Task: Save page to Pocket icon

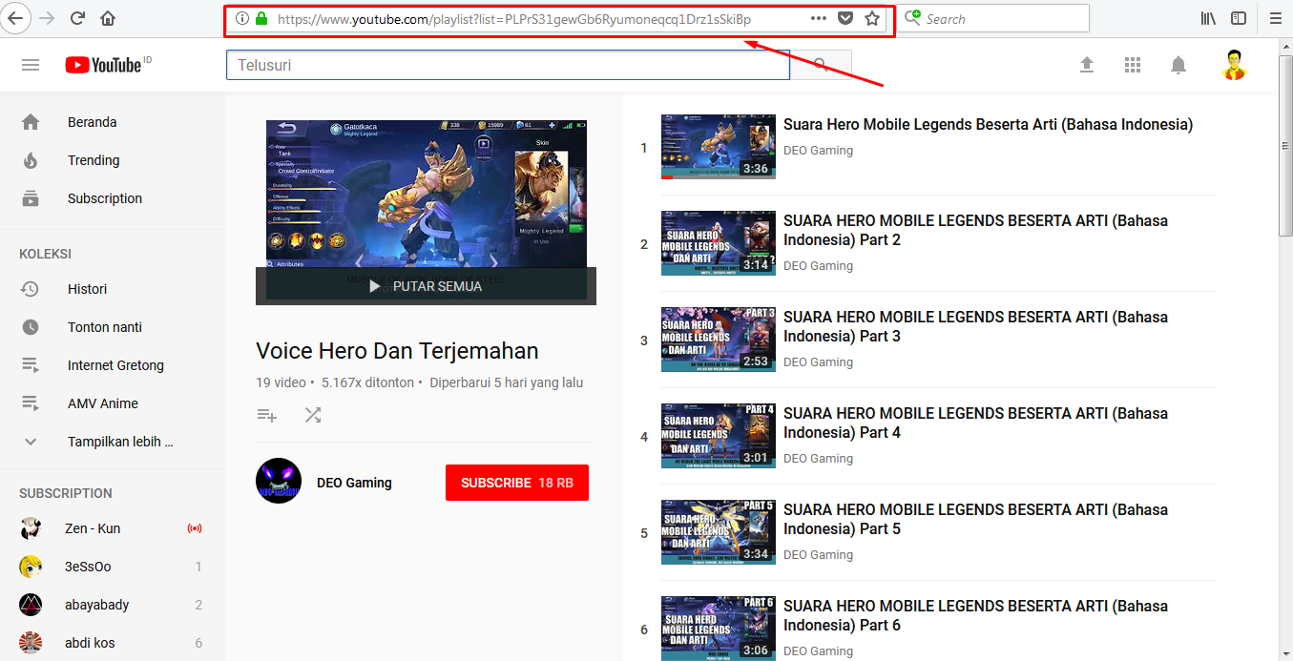Action: pos(845,18)
